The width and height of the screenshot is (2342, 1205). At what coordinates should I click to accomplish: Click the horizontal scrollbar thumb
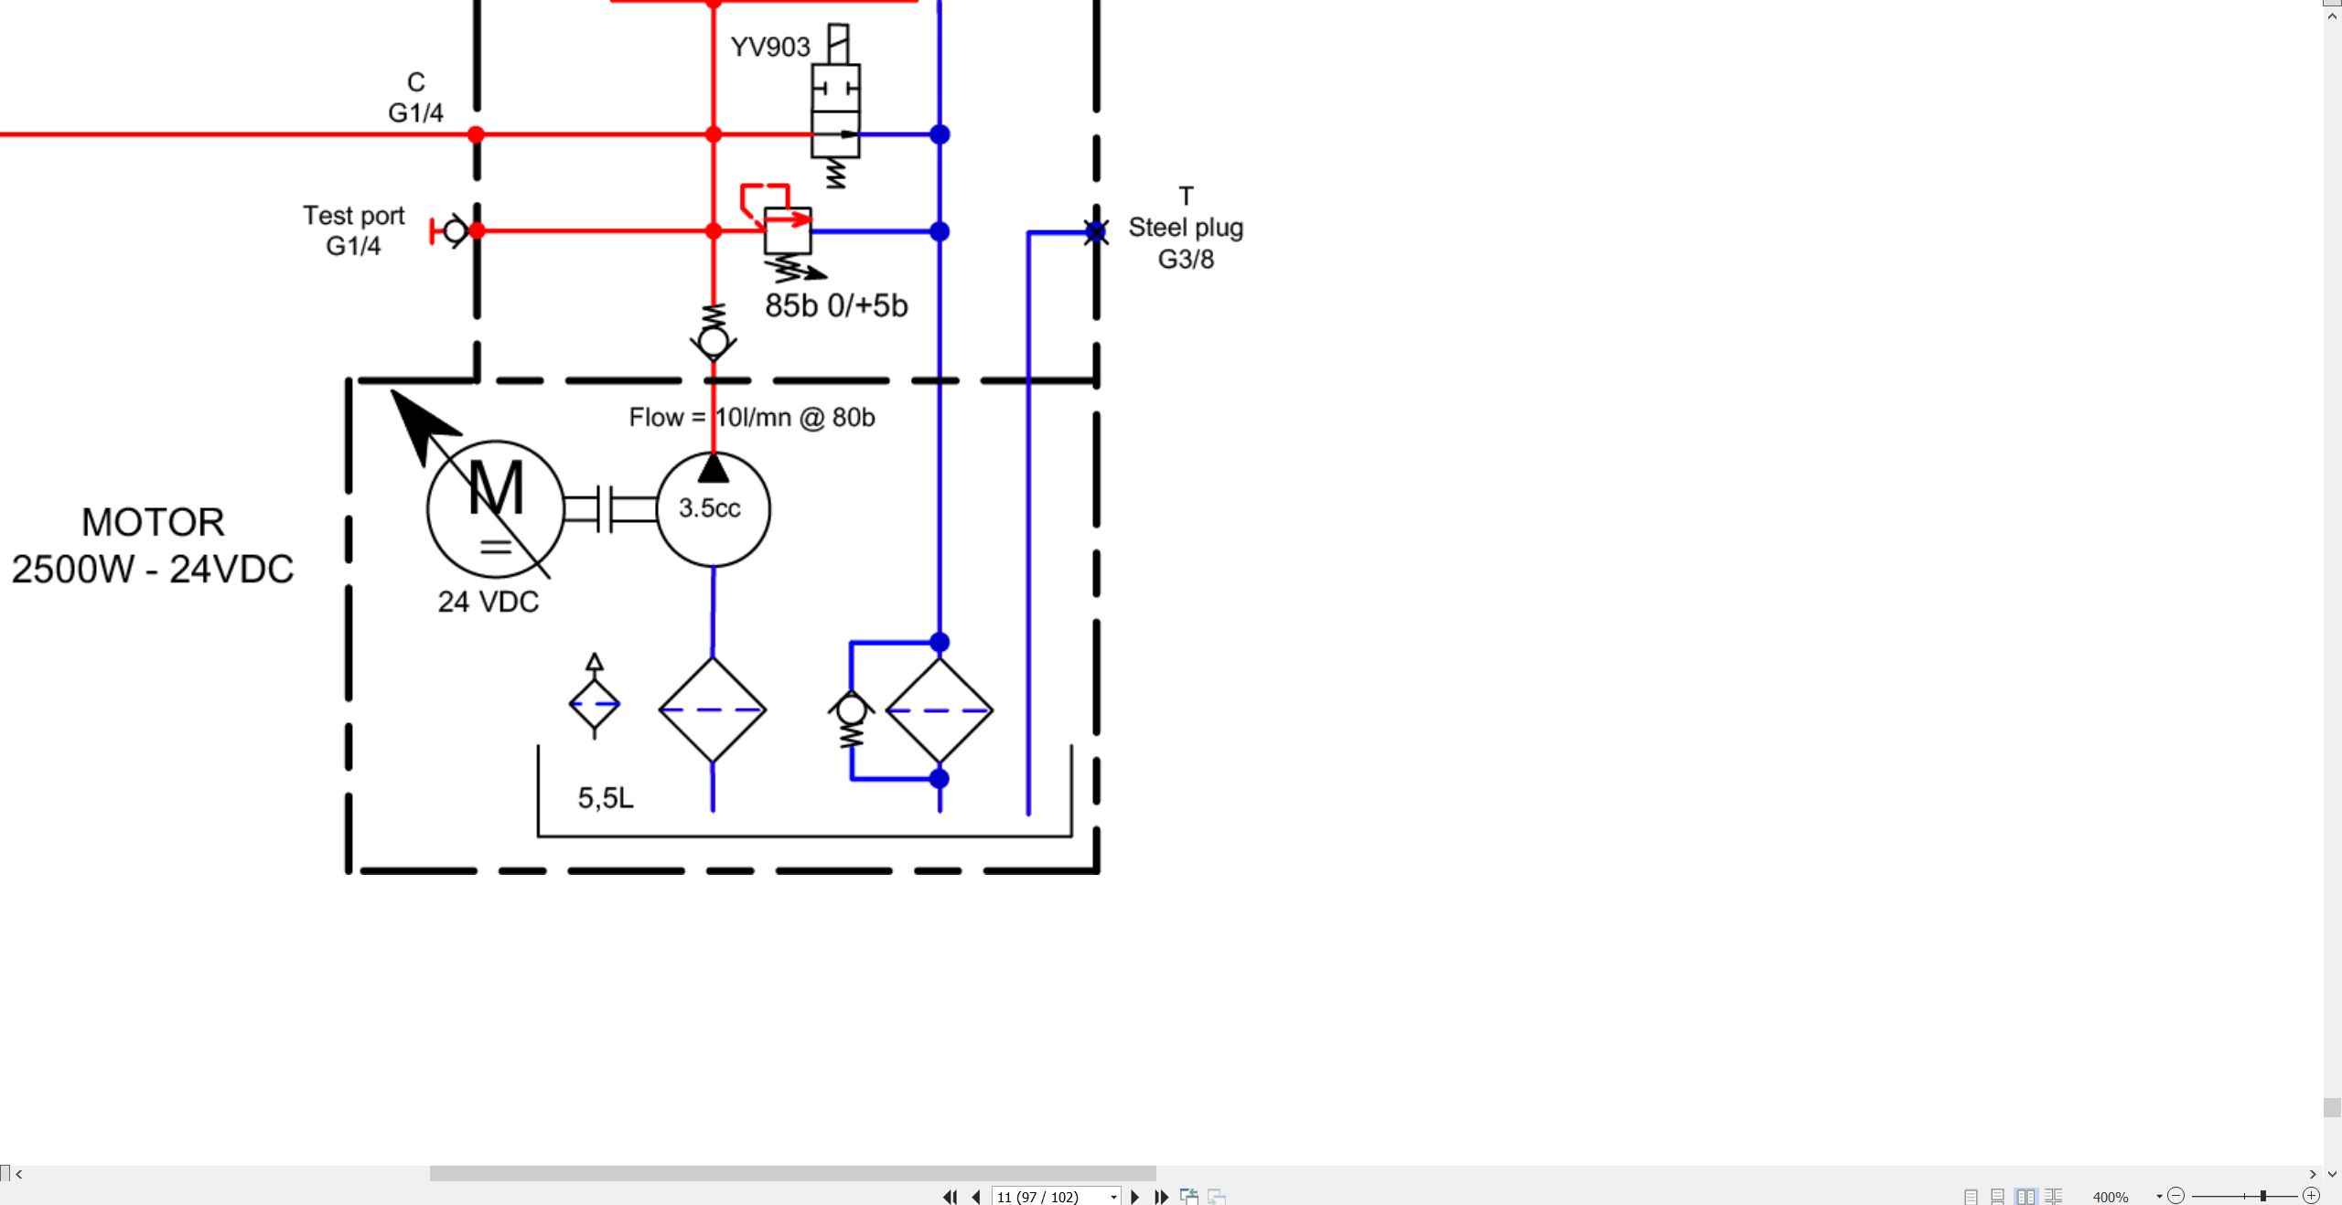792,1174
